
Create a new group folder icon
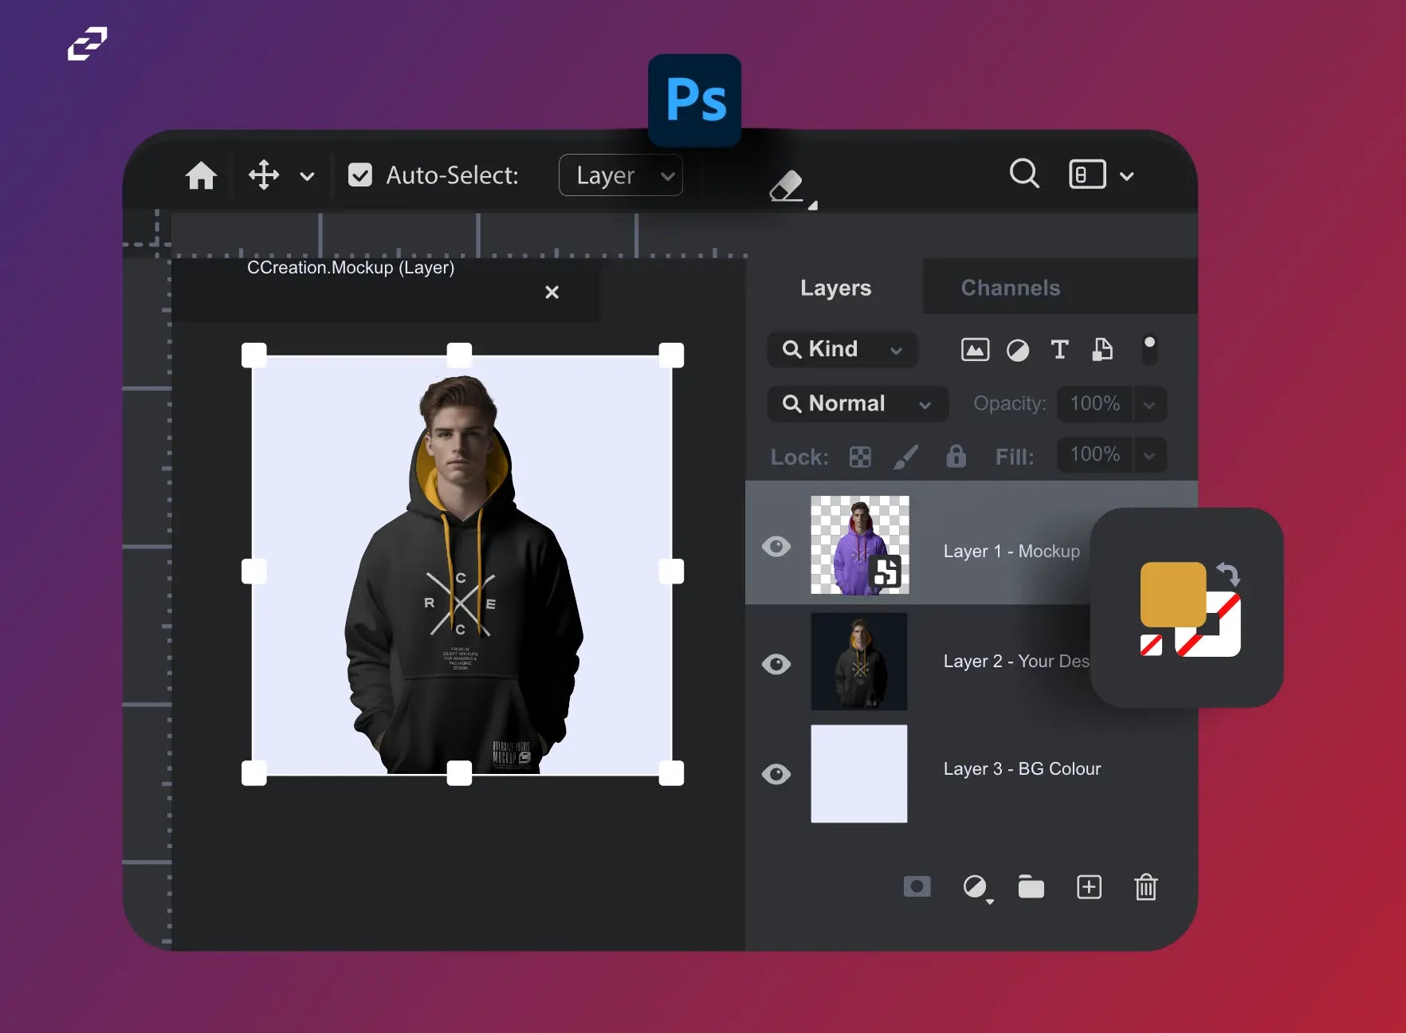click(x=1031, y=887)
